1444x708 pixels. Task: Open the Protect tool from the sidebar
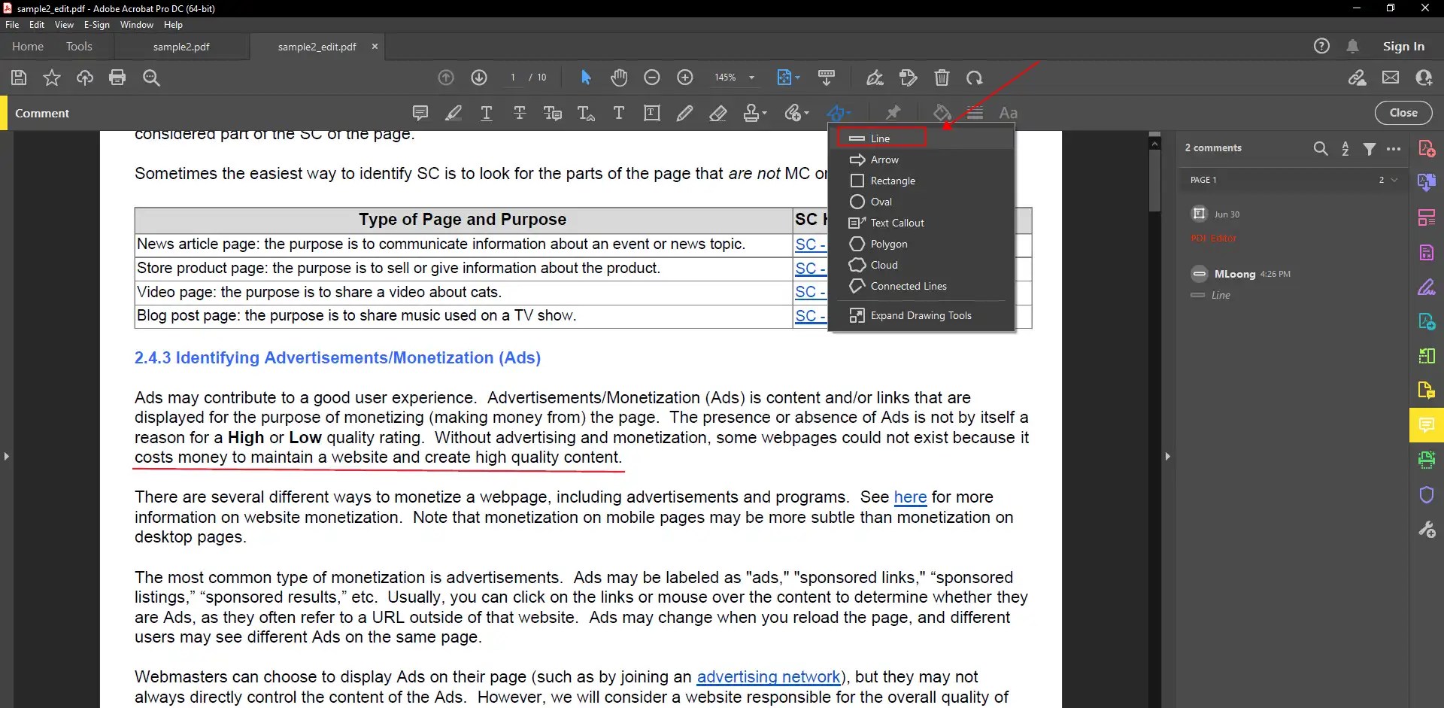(x=1427, y=494)
